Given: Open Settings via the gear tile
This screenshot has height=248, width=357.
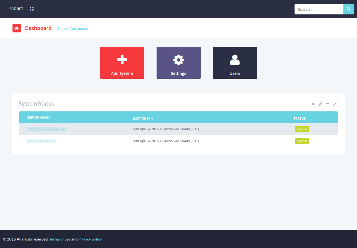Looking at the screenshot, I should pos(178,63).
